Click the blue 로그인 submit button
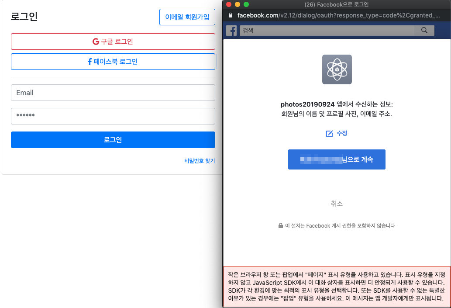This screenshot has height=308, width=451. pyautogui.click(x=113, y=140)
